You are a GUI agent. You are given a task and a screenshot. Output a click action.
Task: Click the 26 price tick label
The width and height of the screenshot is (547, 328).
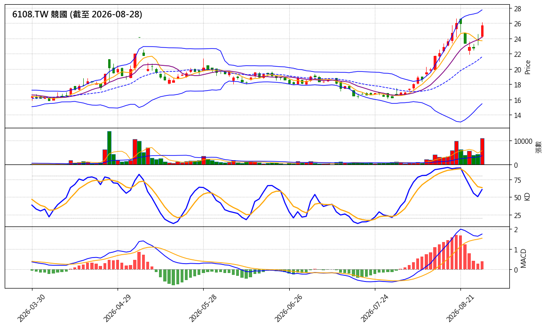point(517,24)
